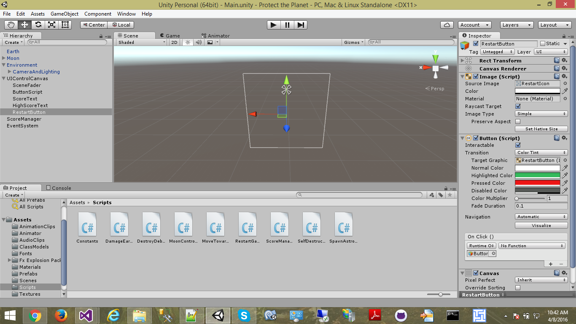The height and width of the screenshot is (324, 576).
Task: Open Firefox from taskbar
Action: [61, 316]
